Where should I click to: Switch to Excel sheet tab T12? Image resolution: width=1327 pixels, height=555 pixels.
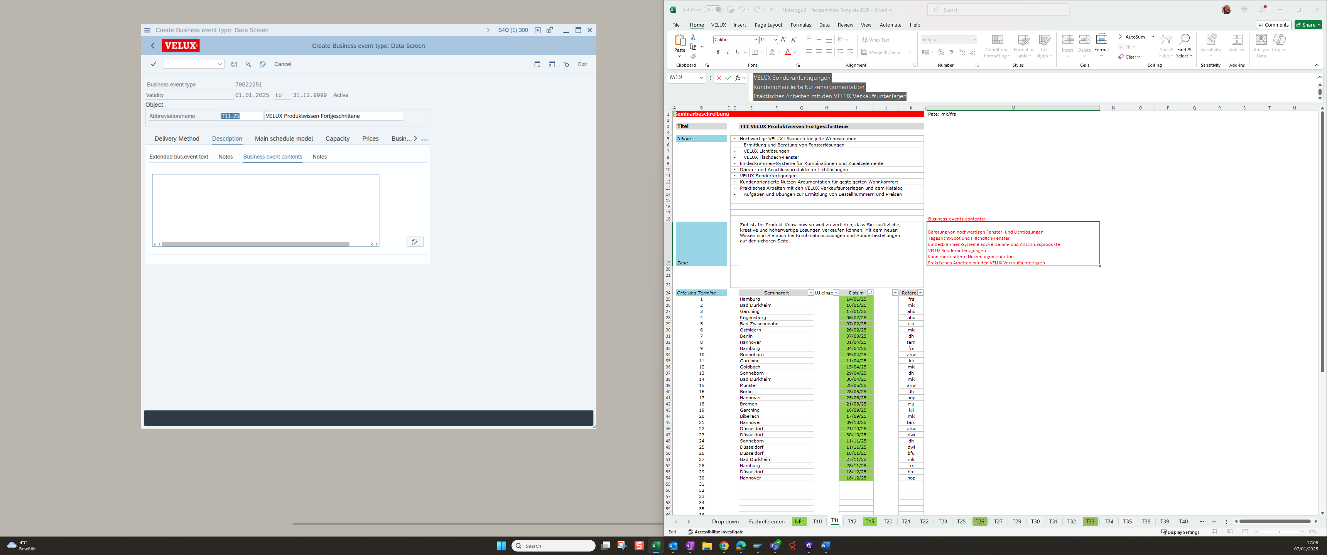pyautogui.click(x=852, y=521)
